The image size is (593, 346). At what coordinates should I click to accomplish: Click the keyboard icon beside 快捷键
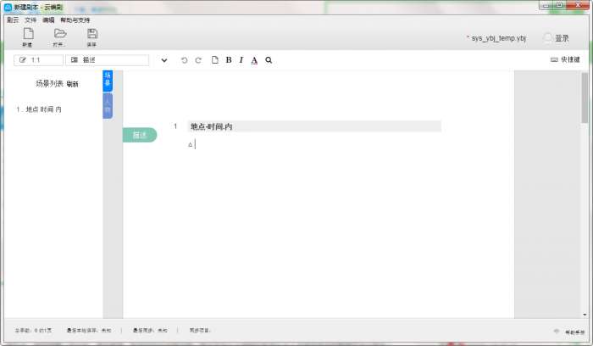(554, 60)
